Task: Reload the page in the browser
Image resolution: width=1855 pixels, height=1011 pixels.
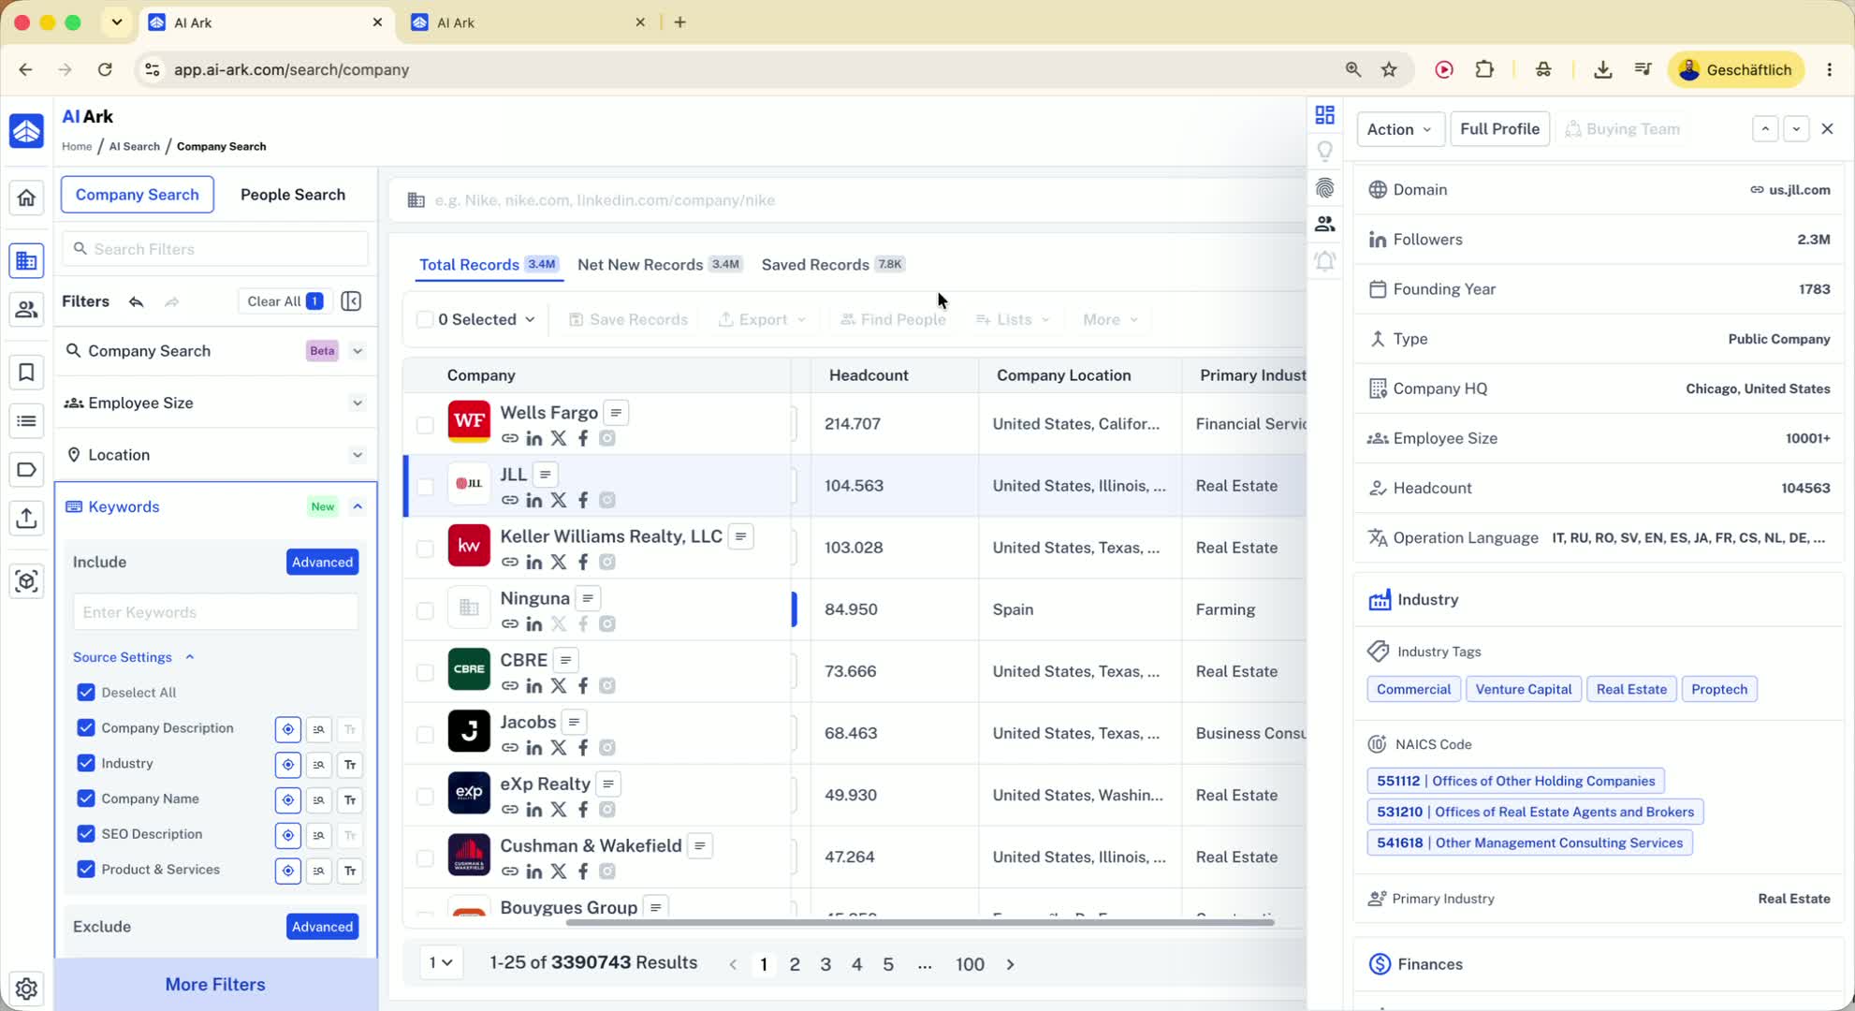Action: pyautogui.click(x=105, y=69)
